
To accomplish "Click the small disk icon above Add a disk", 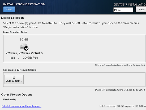I will (x=14, y=77).
